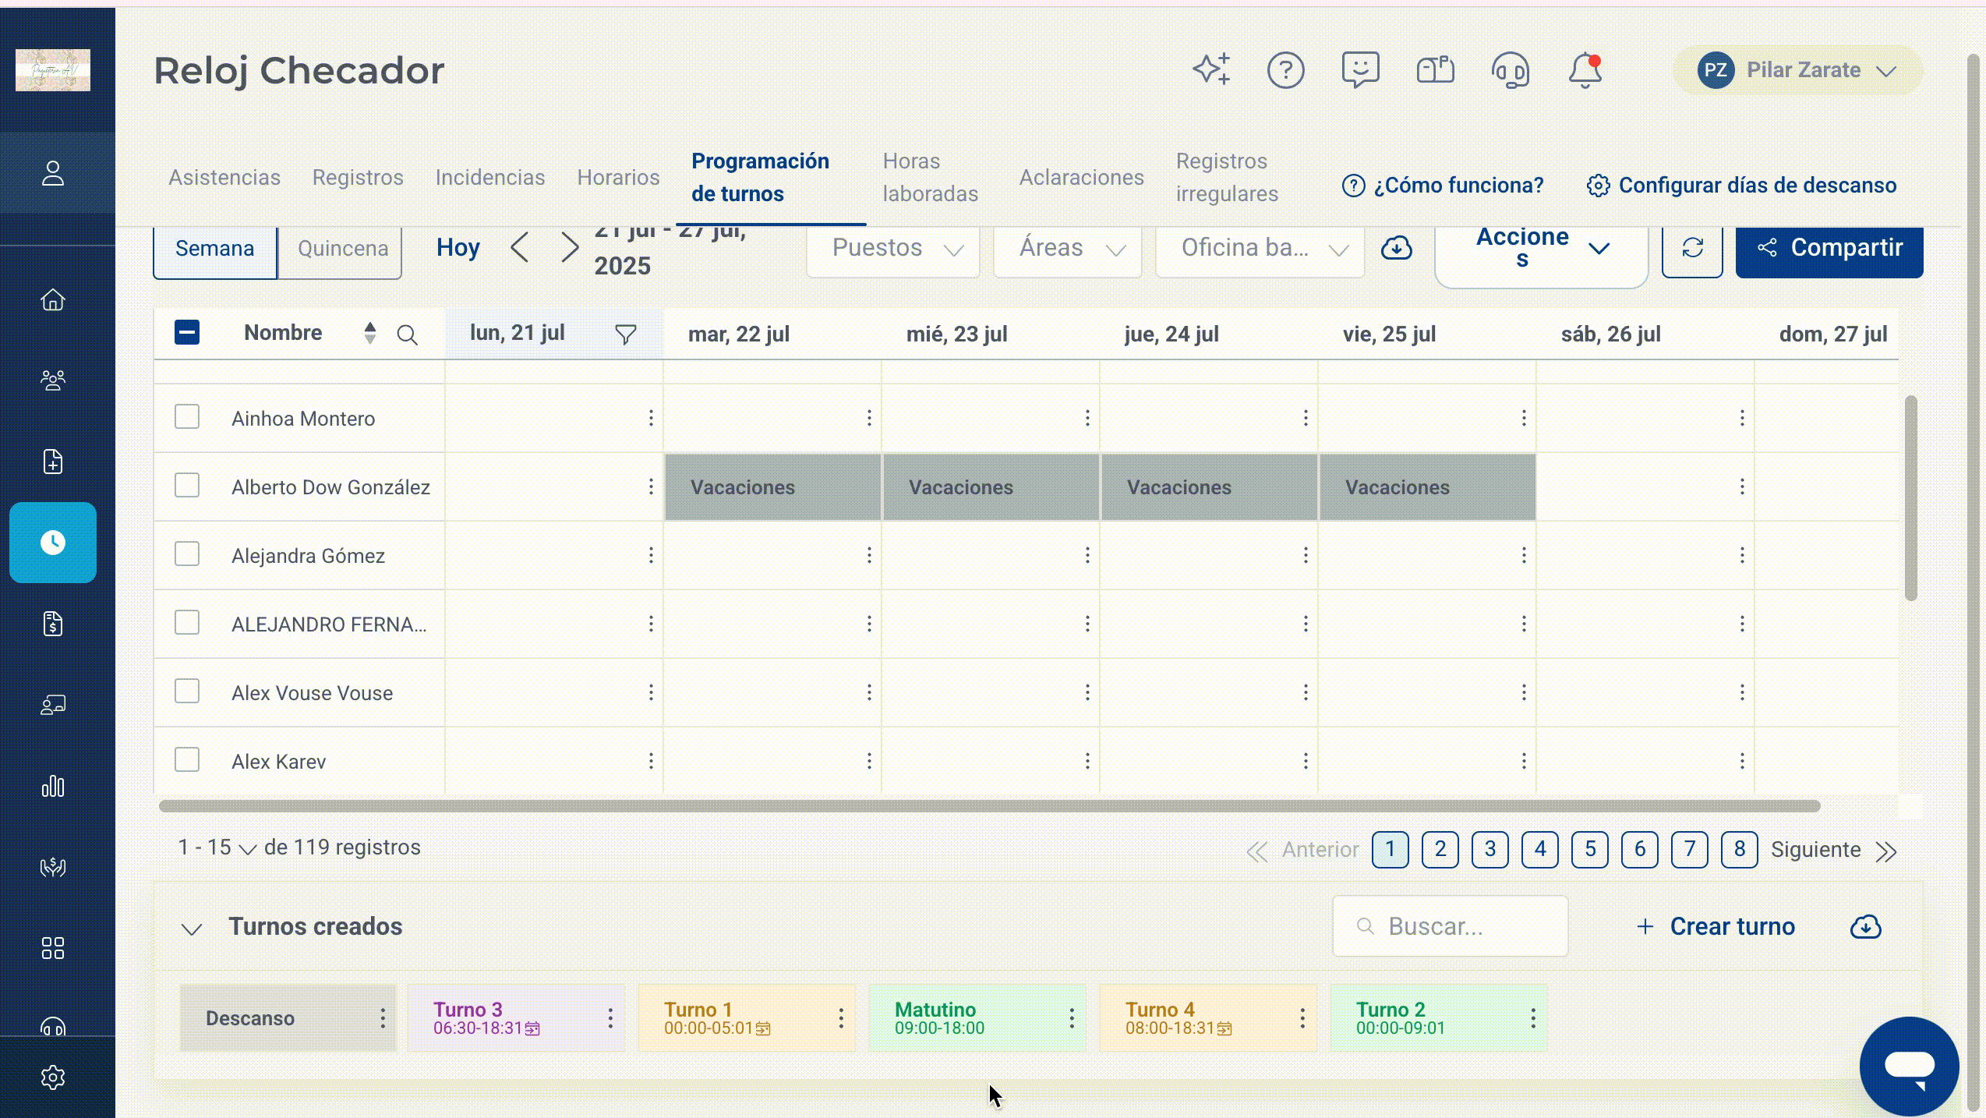
Task: Go to next week with right arrow
Action: point(570,248)
